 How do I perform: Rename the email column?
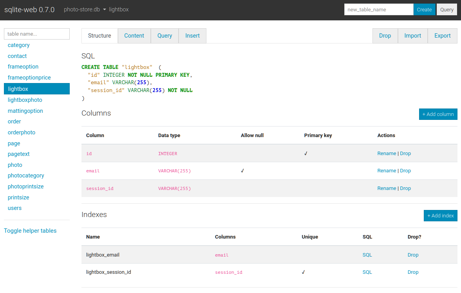coord(386,171)
